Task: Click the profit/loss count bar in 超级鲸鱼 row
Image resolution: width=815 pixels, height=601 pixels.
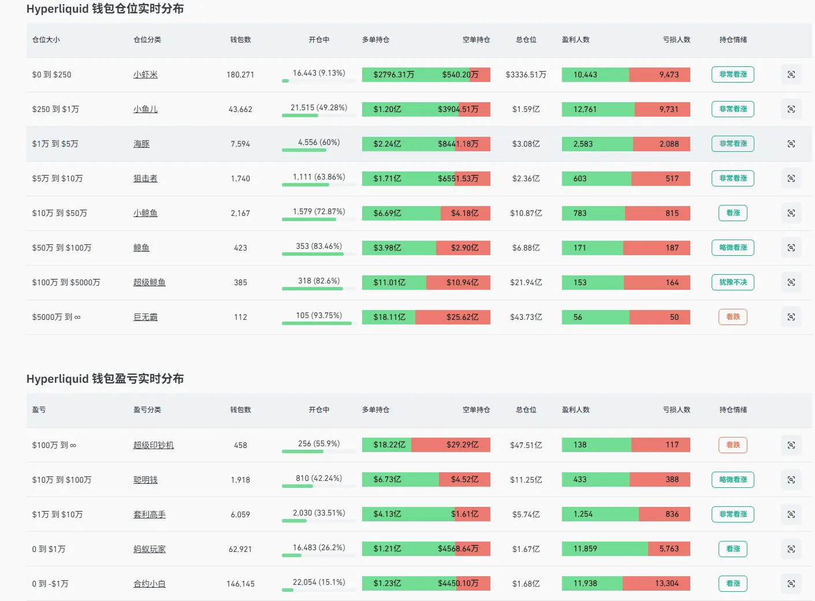Action: tap(626, 282)
